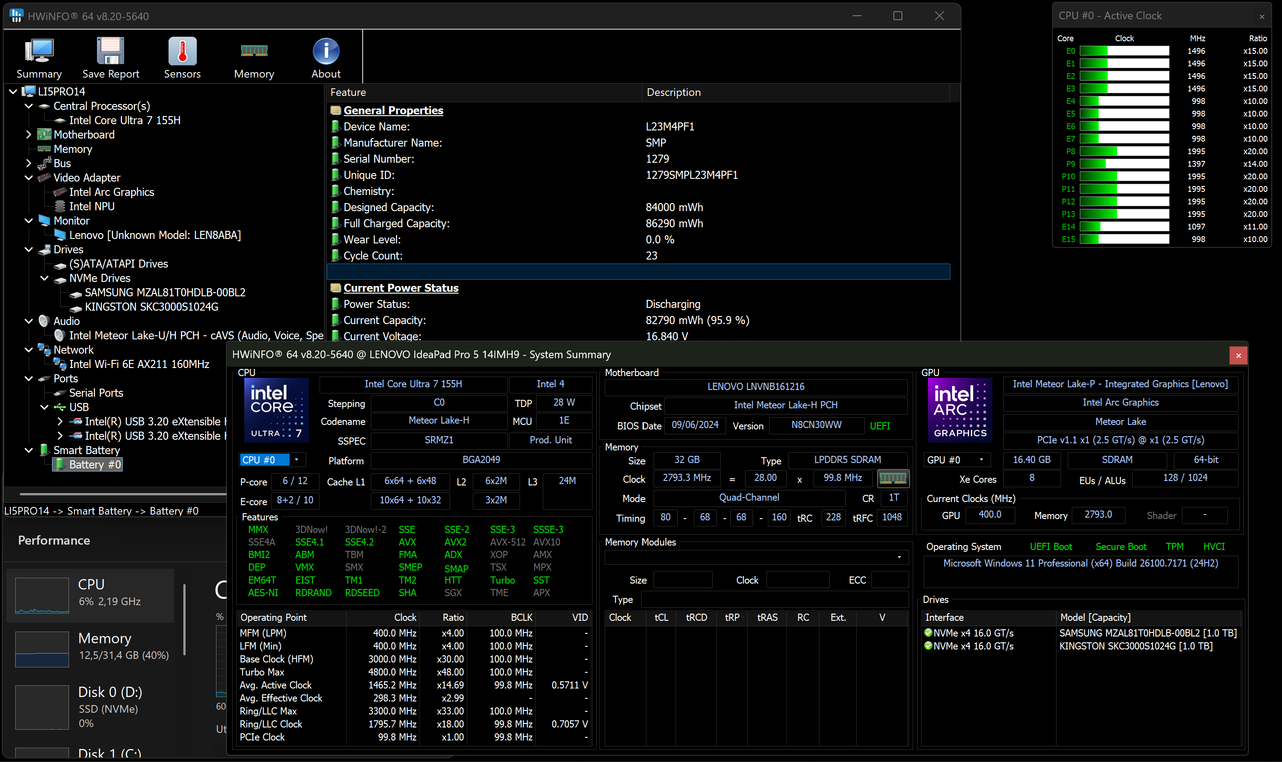Click the memory module icon beside 99.8 MHz
The image size is (1282, 762).
(x=892, y=478)
